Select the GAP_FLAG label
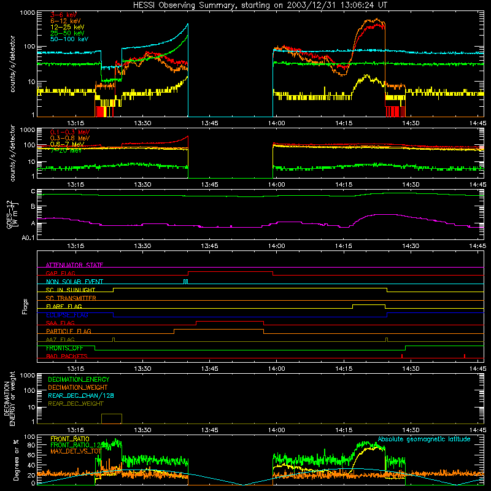This screenshot has height=491, width=491. (60, 273)
